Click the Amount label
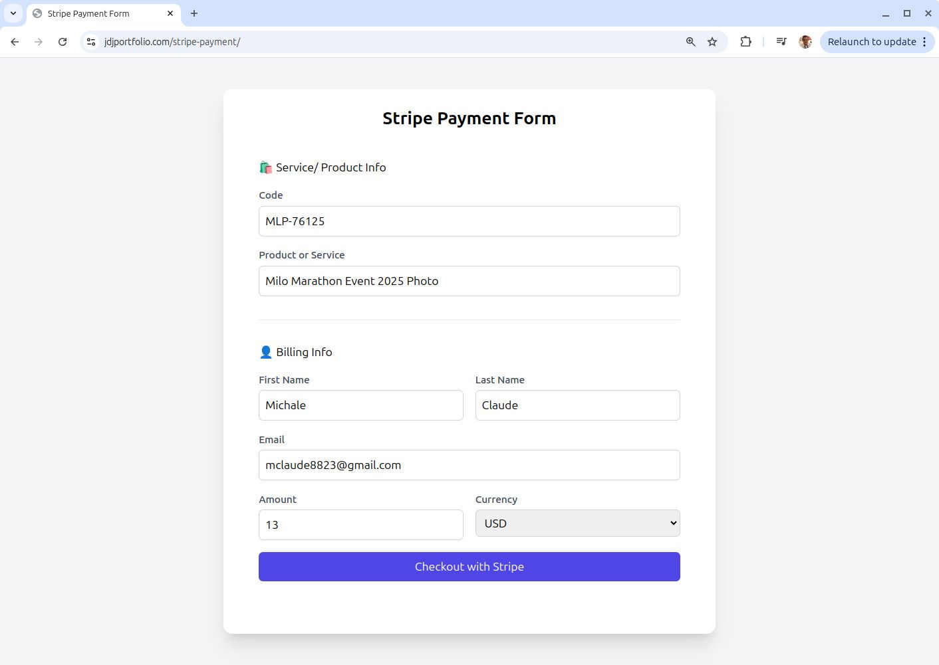This screenshot has height=665, width=939. tap(277, 500)
